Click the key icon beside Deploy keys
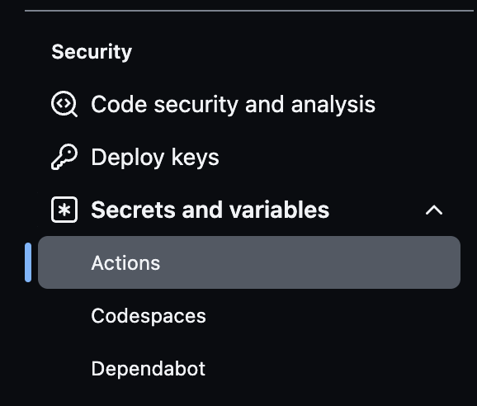This screenshot has width=477, height=406. click(64, 157)
